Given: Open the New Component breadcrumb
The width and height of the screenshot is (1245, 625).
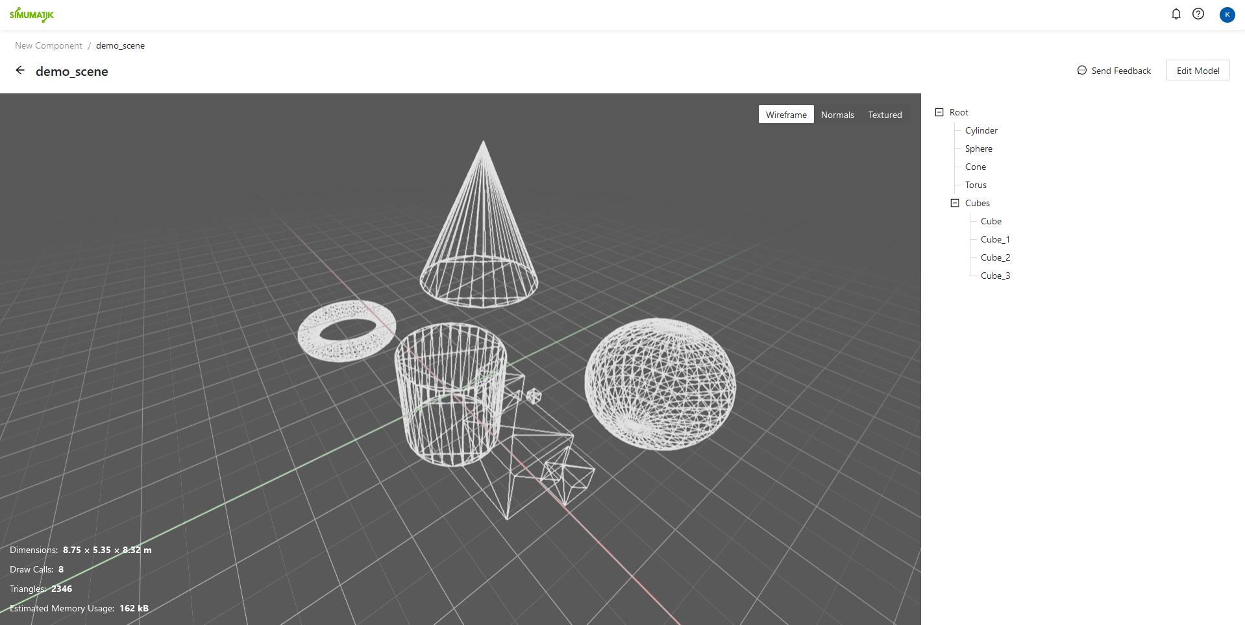Looking at the screenshot, I should click(x=48, y=45).
